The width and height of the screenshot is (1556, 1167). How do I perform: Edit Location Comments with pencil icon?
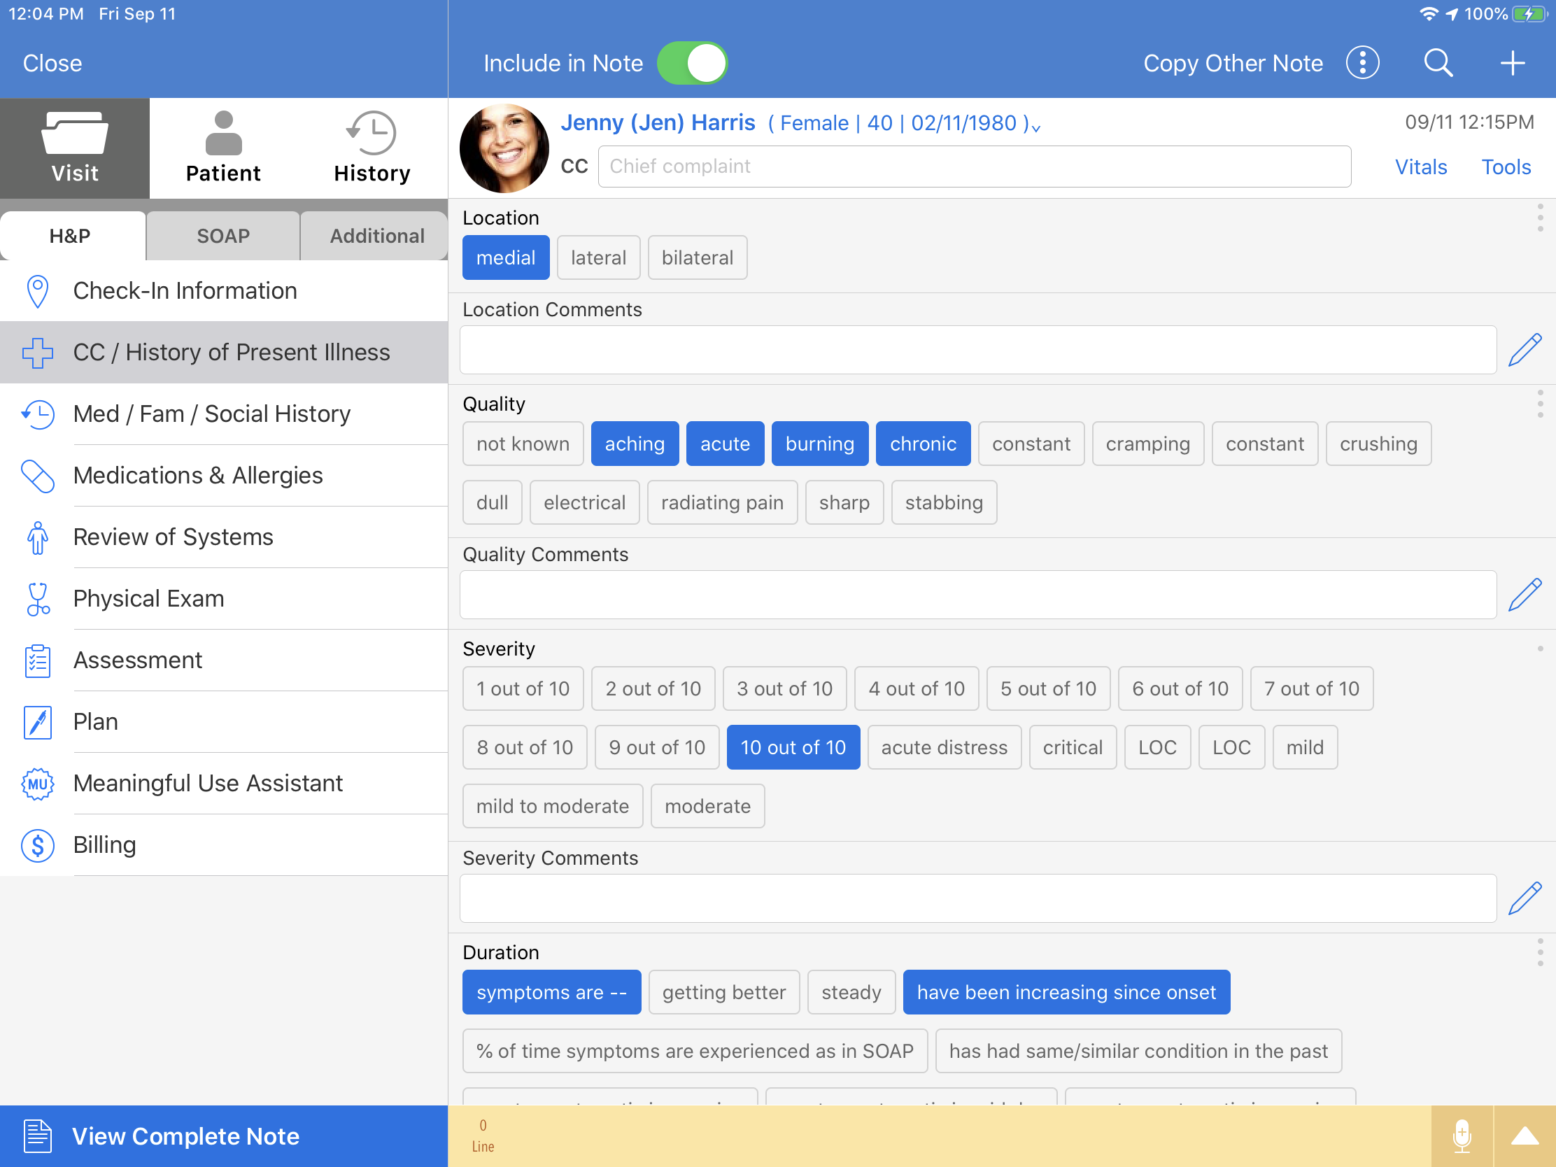[1525, 351]
